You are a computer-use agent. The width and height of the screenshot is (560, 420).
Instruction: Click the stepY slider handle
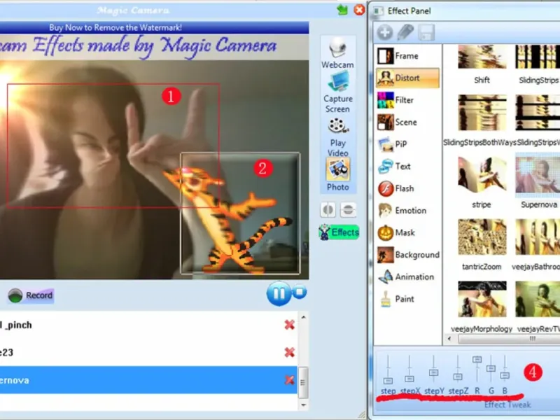tap(433, 373)
